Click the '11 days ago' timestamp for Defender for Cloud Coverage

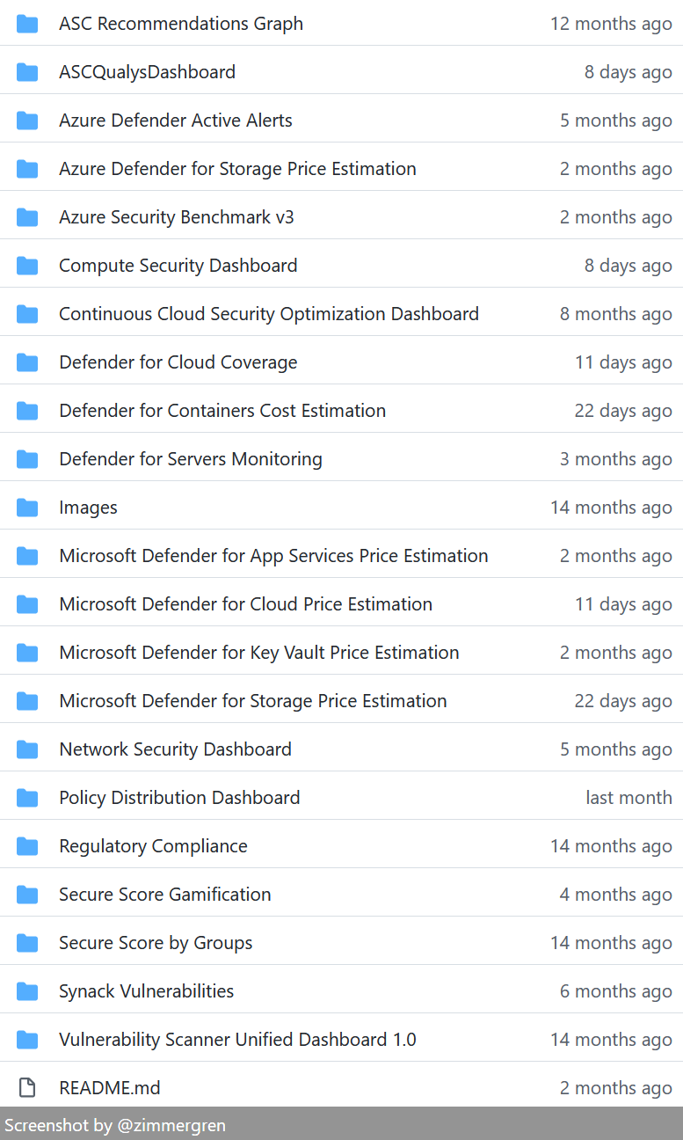[x=622, y=362]
